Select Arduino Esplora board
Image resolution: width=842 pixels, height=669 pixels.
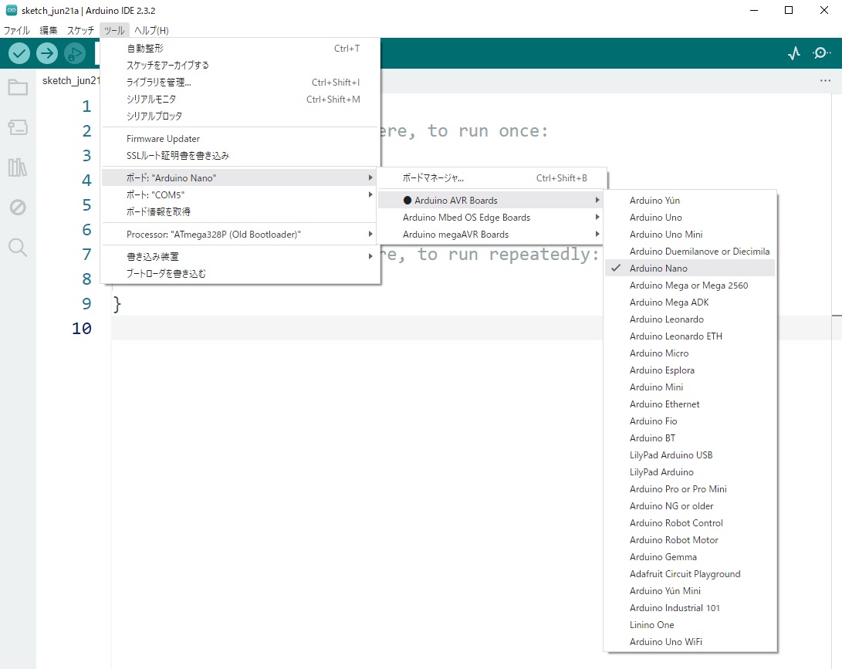tap(690, 370)
